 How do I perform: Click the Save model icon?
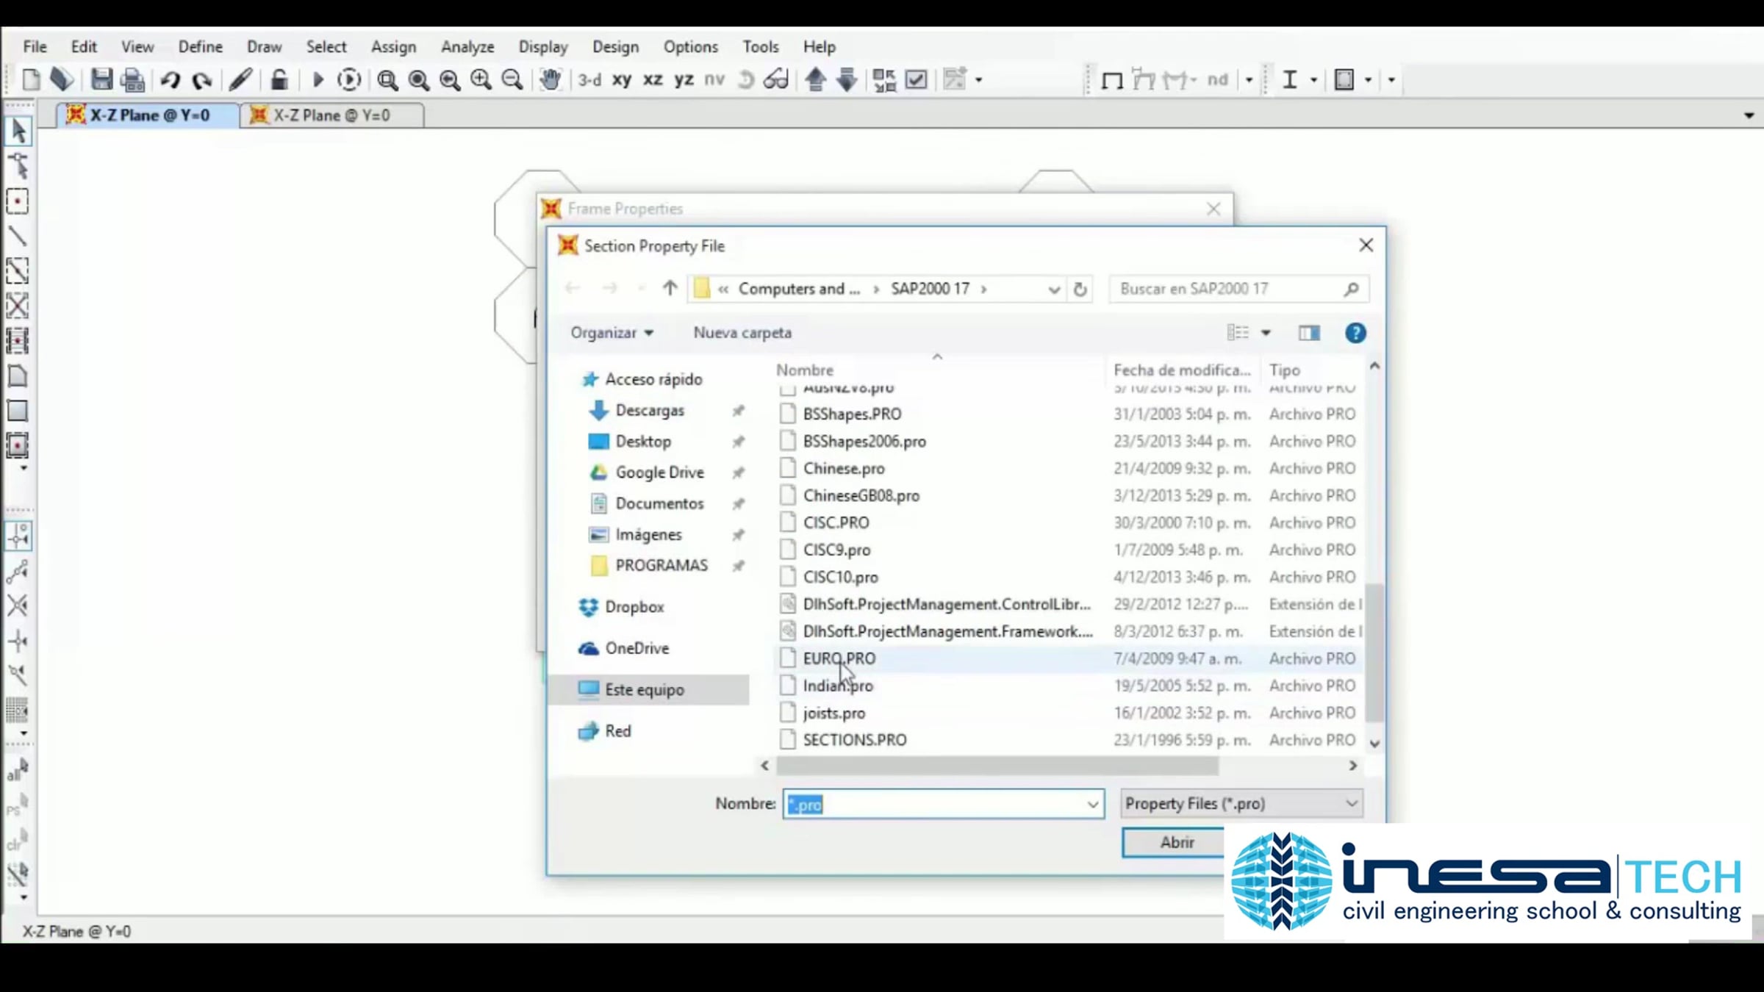pos(101,79)
